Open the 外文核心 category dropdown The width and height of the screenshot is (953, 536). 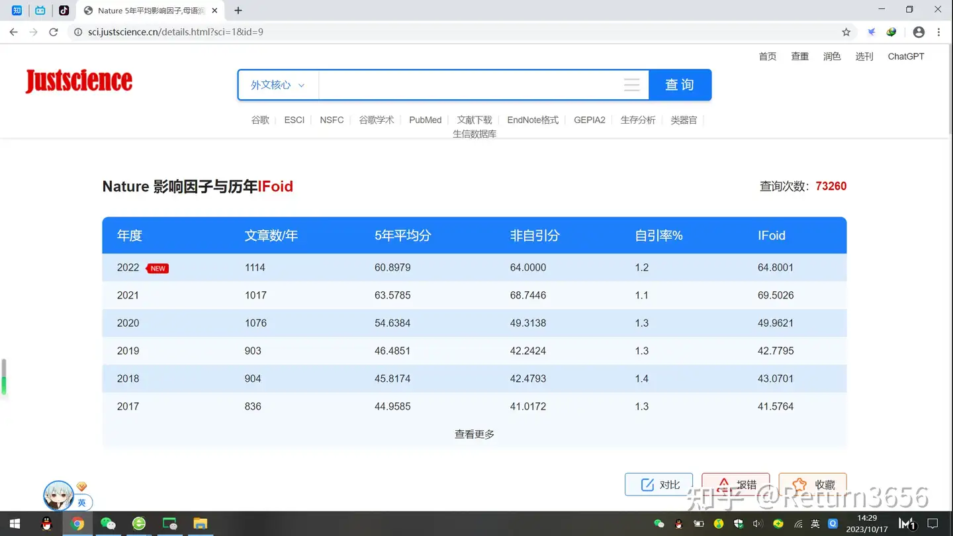(x=278, y=85)
